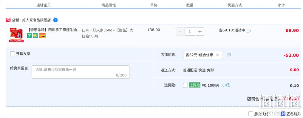Toggle the 匿名购买 anonymous purchase checkbox
303x118 pixels.
tap(283, 114)
